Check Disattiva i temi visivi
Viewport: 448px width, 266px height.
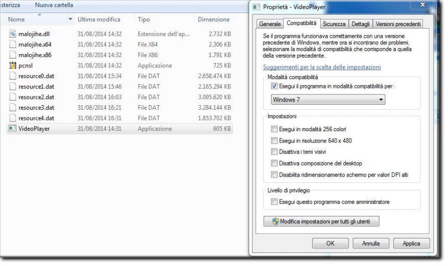(x=274, y=152)
